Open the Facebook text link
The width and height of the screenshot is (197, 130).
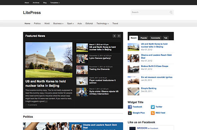(137, 107)
